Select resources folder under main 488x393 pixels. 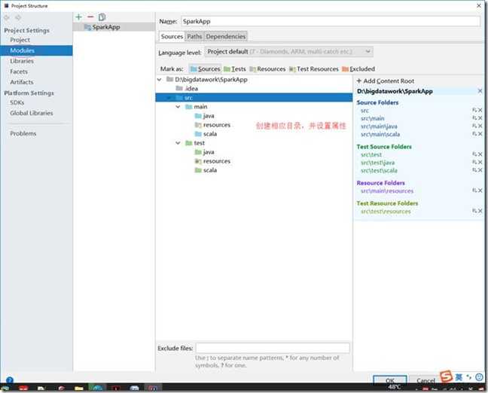coord(212,125)
